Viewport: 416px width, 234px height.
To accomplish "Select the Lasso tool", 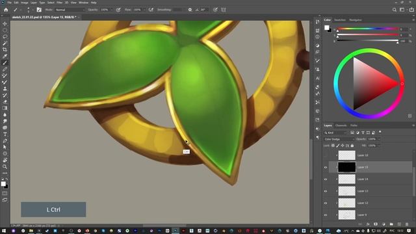I will tap(5, 36).
